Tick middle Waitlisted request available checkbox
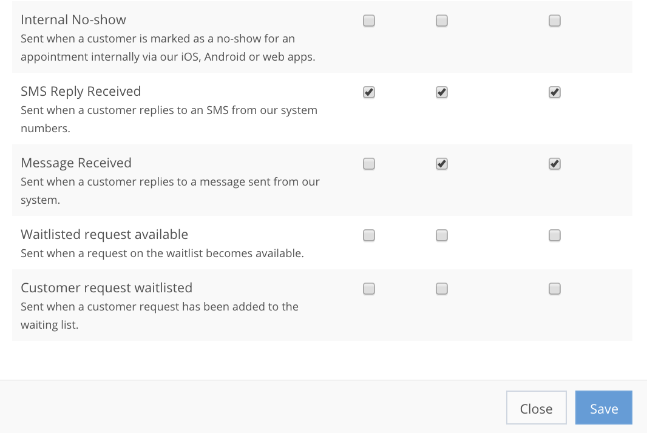This screenshot has width=647, height=433. click(442, 235)
